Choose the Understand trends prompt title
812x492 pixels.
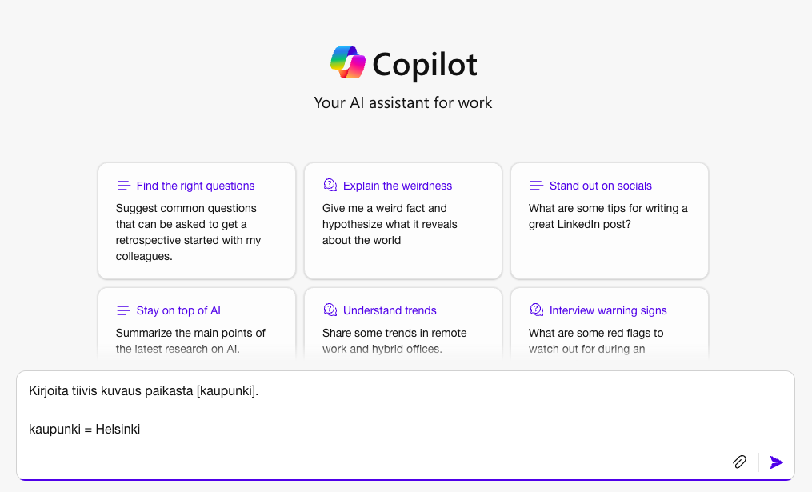390,310
